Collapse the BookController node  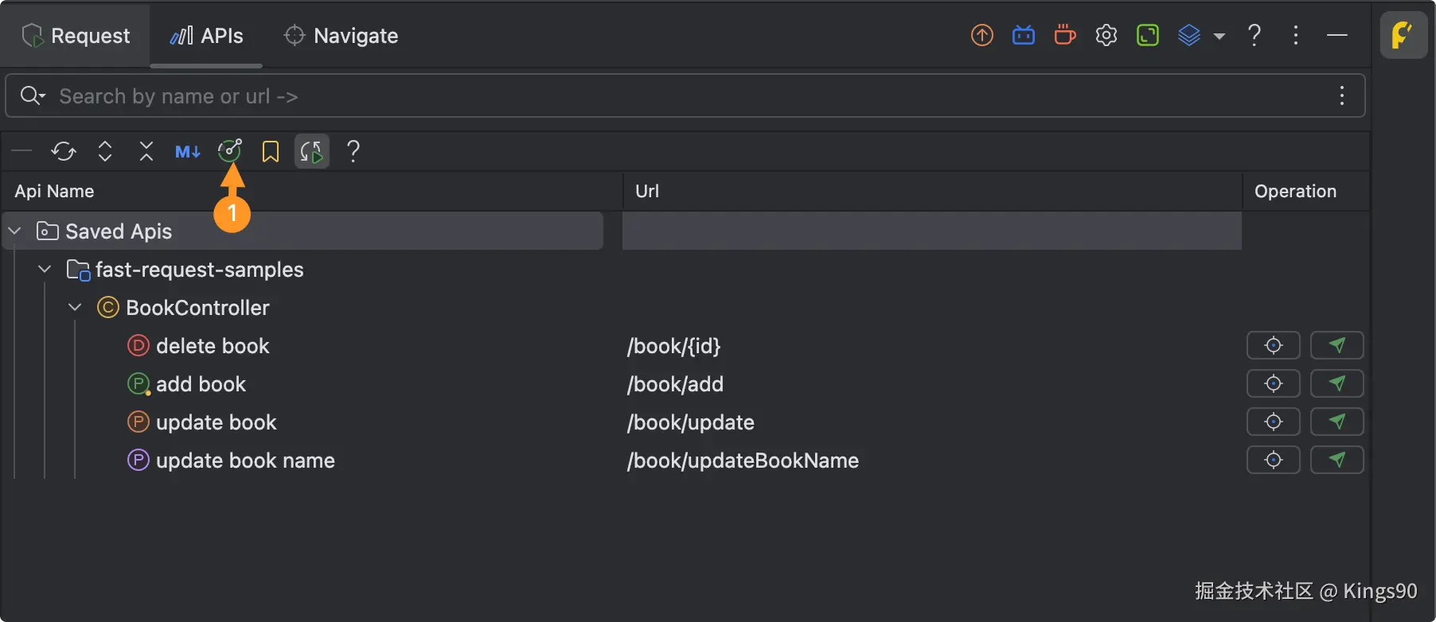[76, 308]
